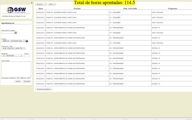192x120 pixels.
Task: Select the 04/02/2013 date cell
Action: point(40,84)
